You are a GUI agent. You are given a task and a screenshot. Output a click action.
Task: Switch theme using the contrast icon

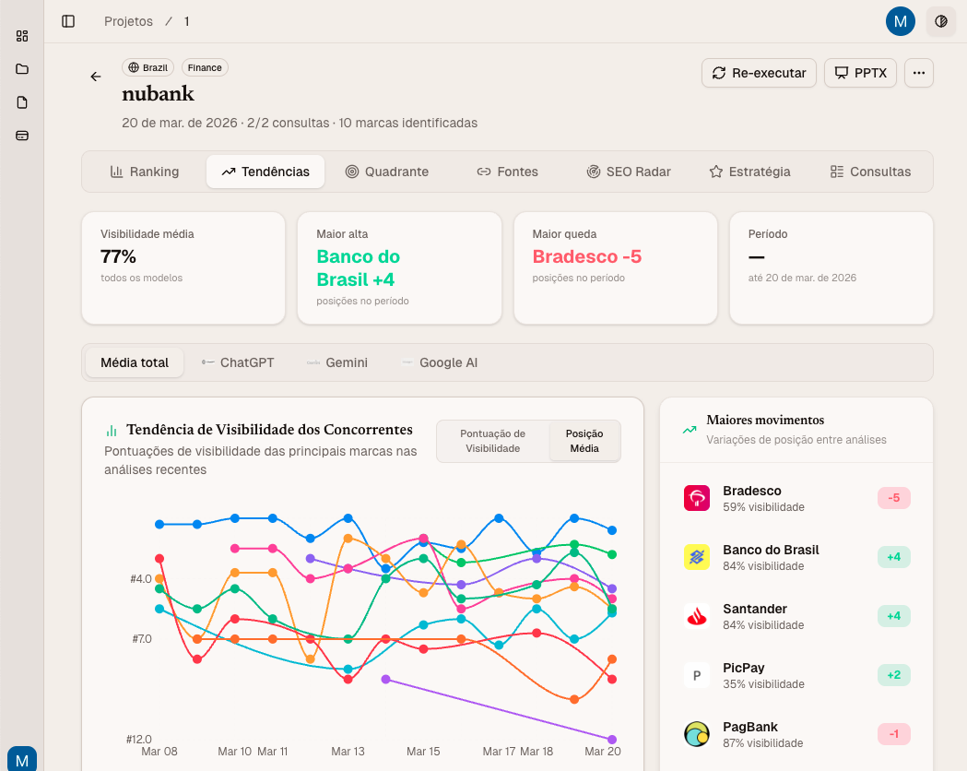coord(940,21)
